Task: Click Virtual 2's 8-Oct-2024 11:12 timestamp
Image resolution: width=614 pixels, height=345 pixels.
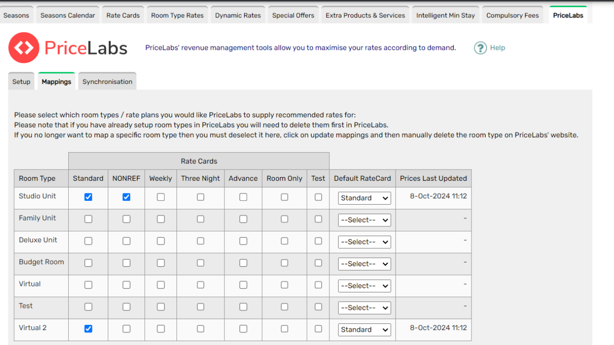Action: tap(438, 328)
